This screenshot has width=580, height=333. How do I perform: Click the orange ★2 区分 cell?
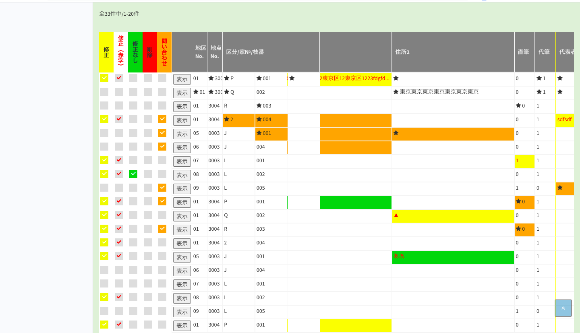(x=239, y=120)
